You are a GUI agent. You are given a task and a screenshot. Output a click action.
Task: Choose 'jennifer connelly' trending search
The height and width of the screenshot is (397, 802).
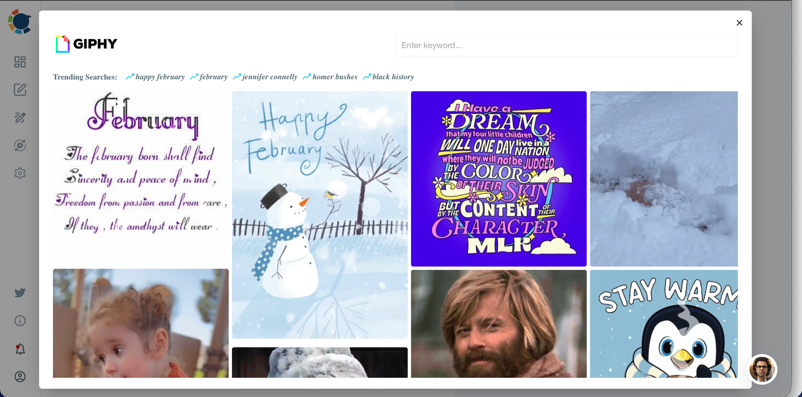(269, 77)
